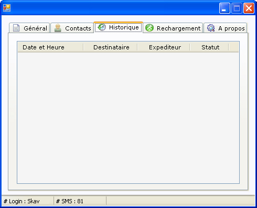Sort by Date et Heure column header
This screenshot has width=257, height=208.
click(x=50, y=47)
